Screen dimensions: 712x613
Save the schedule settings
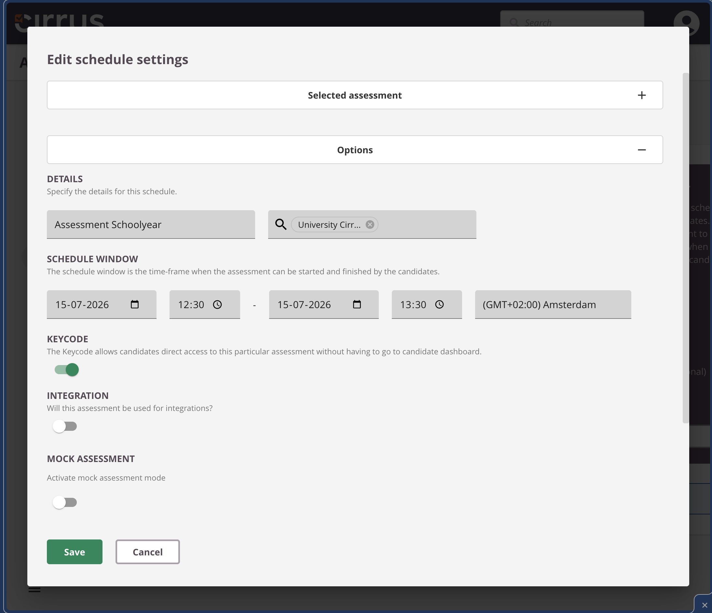tap(75, 552)
